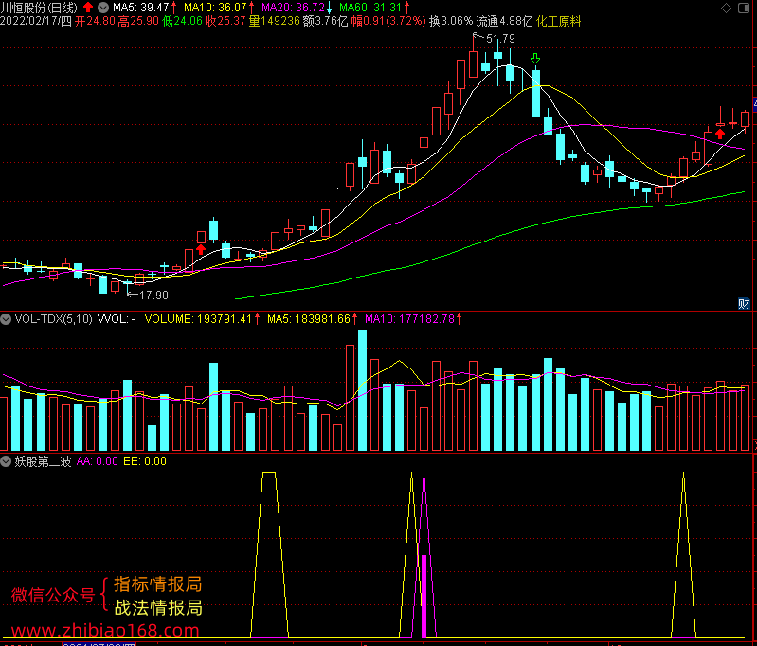Image resolution: width=757 pixels, height=646 pixels.
Task: Click the change value 幅0.91(3.72%)
Action: click(388, 21)
